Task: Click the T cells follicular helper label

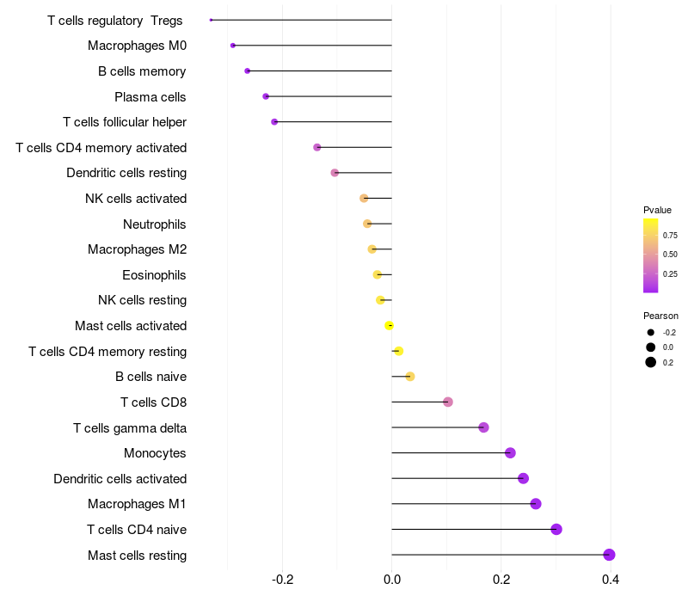Action: click(x=125, y=122)
